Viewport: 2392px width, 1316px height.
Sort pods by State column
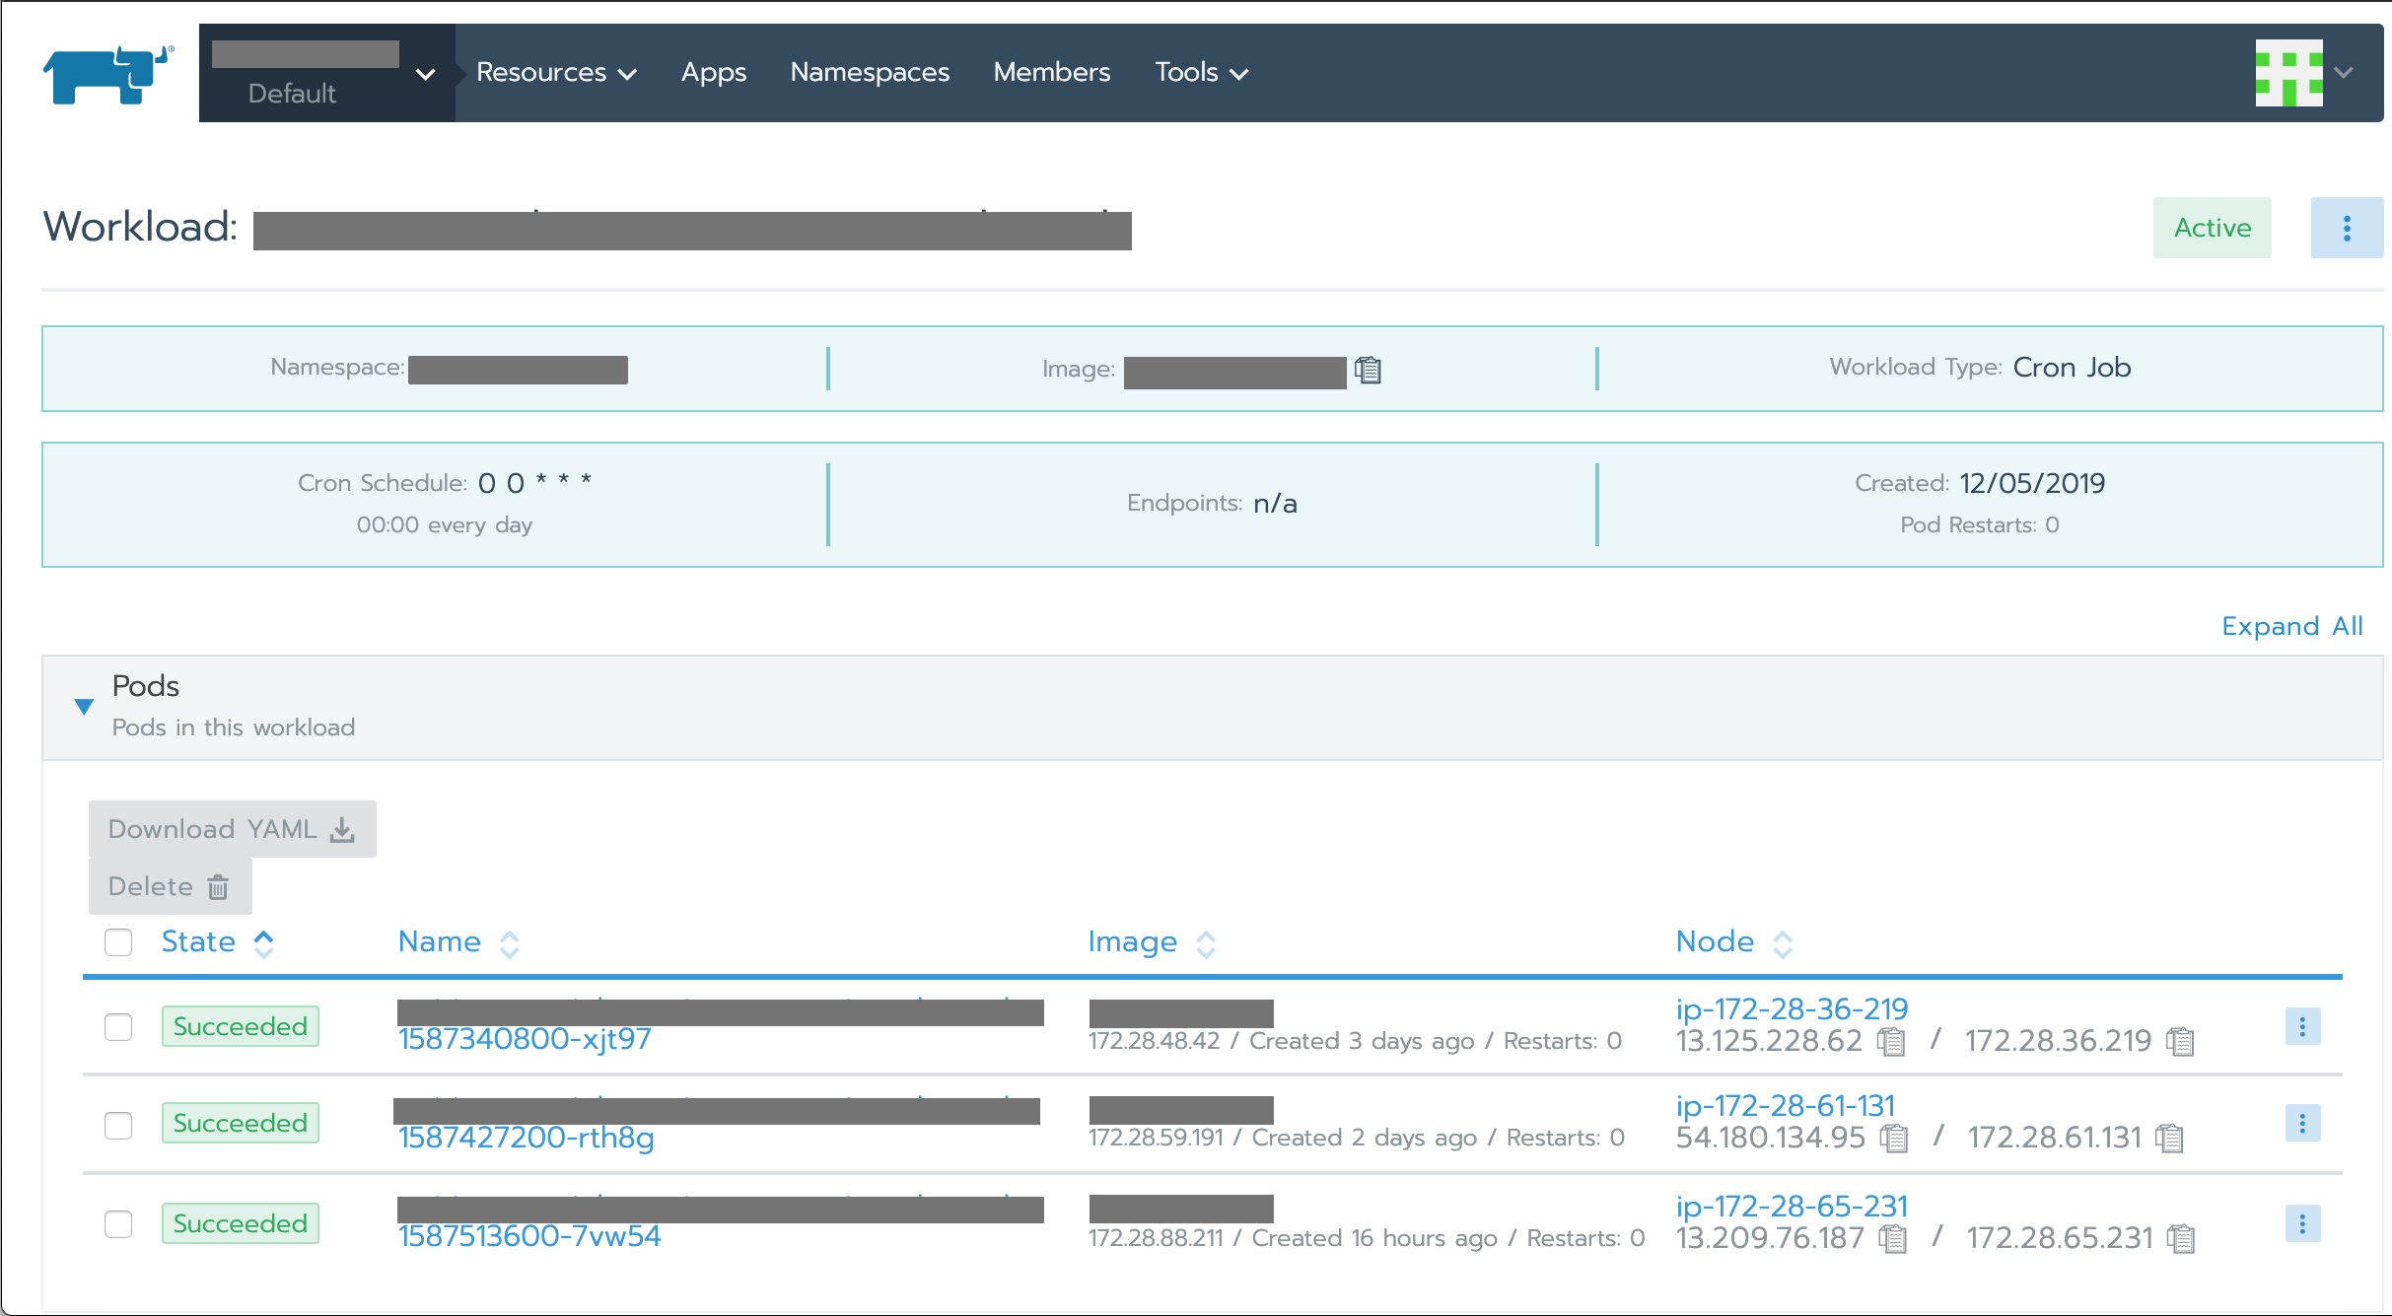[218, 941]
